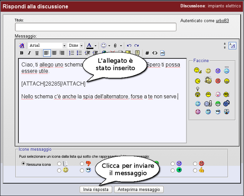Click the 'Invia risposta' button

pyautogui.click(x=96, y=189)
